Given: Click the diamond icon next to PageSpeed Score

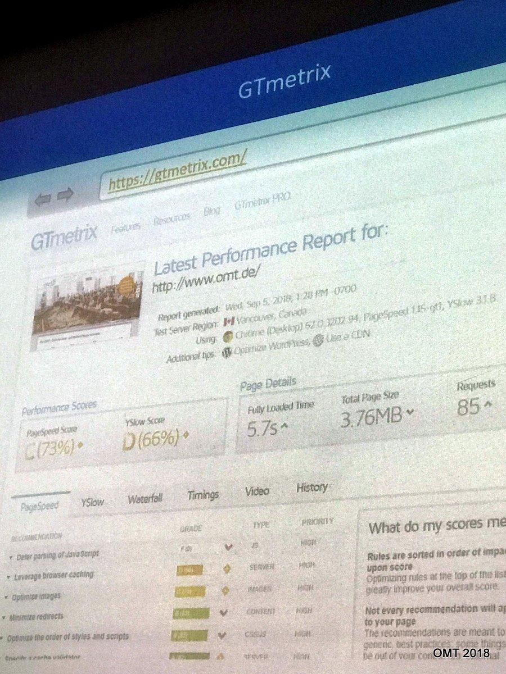Looking at the screenshot, I should click(x=81, y=446).
